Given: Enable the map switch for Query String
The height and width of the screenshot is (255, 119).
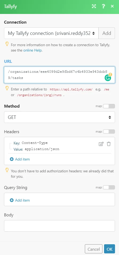Looking at the screenshot, I should click(109, 187).
